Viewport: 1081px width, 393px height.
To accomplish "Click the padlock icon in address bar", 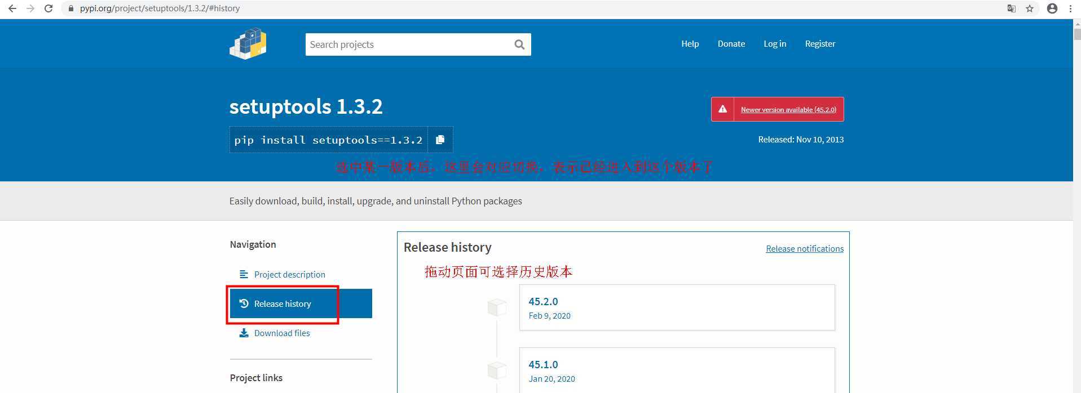I will 70,8.
